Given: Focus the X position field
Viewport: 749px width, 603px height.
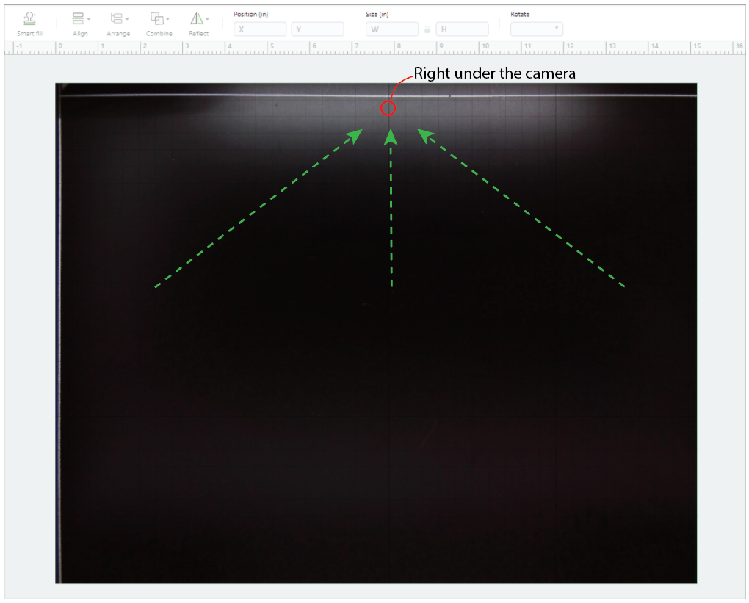Looking at the screenshot, I should point(259,29).
